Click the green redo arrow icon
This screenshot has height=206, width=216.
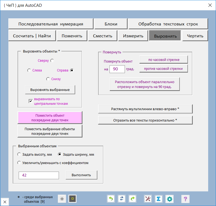132,199
